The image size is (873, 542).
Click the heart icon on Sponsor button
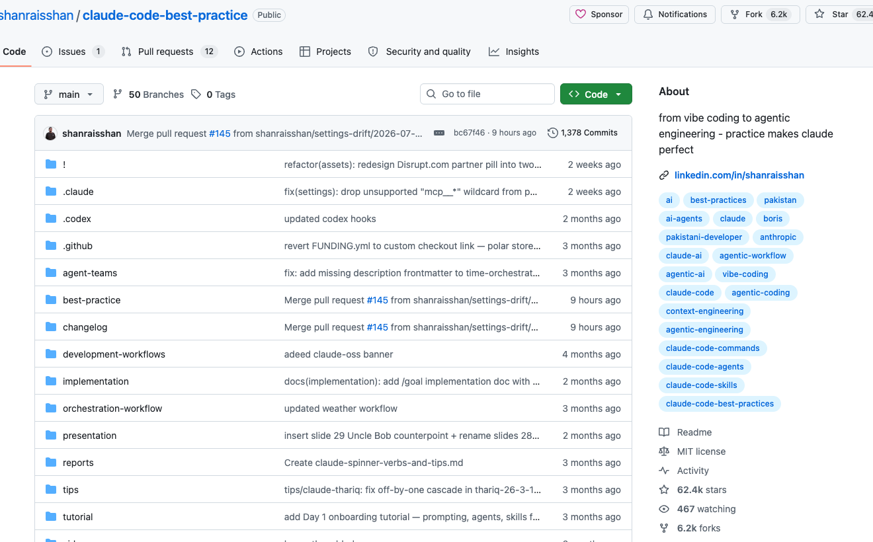pos(581,15)
